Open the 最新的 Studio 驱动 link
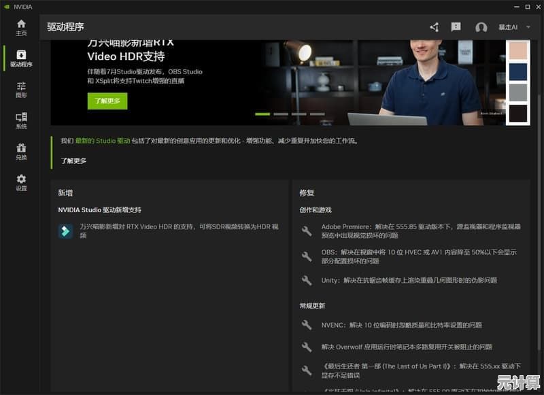 coord(103,141)
